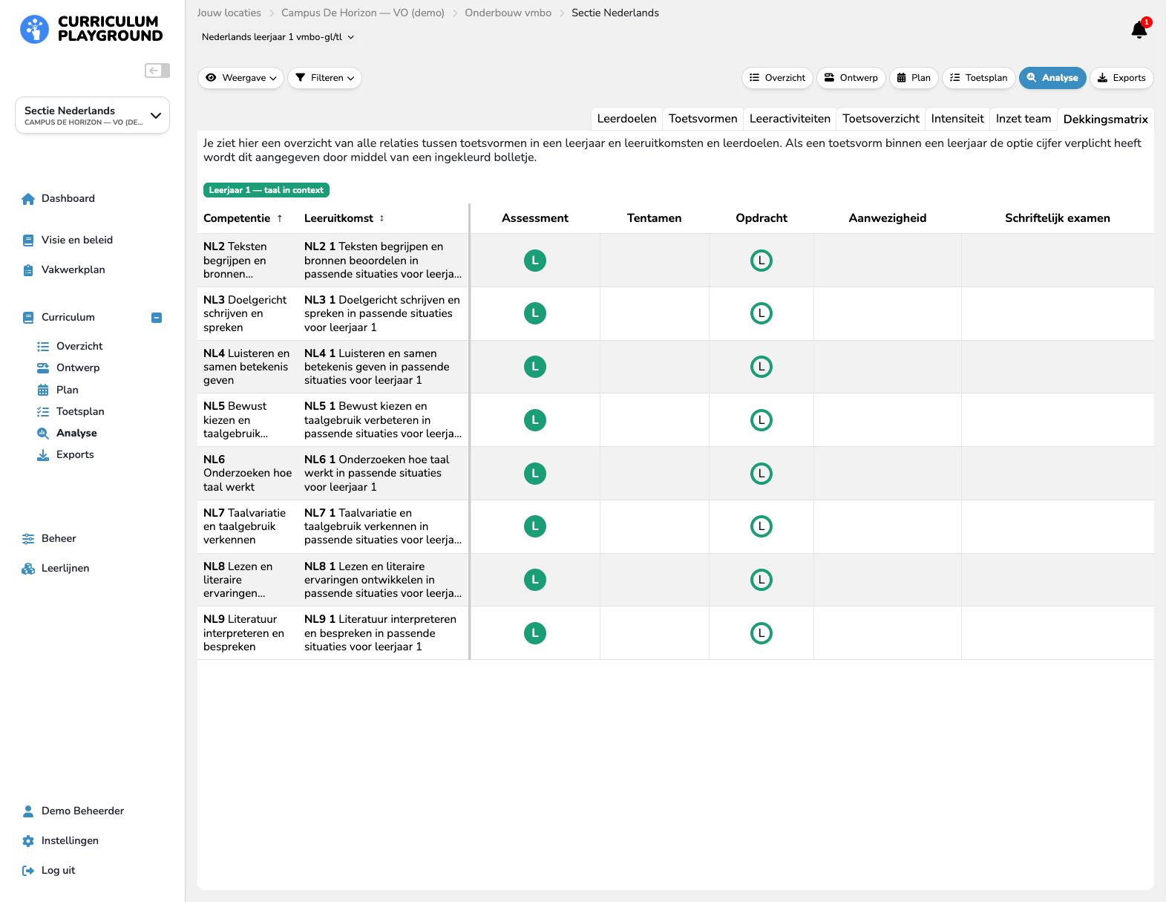This screenshot has height=902, width=1166.
Task: Click the Aanwezigheid column header
Action: pos(888,218)
